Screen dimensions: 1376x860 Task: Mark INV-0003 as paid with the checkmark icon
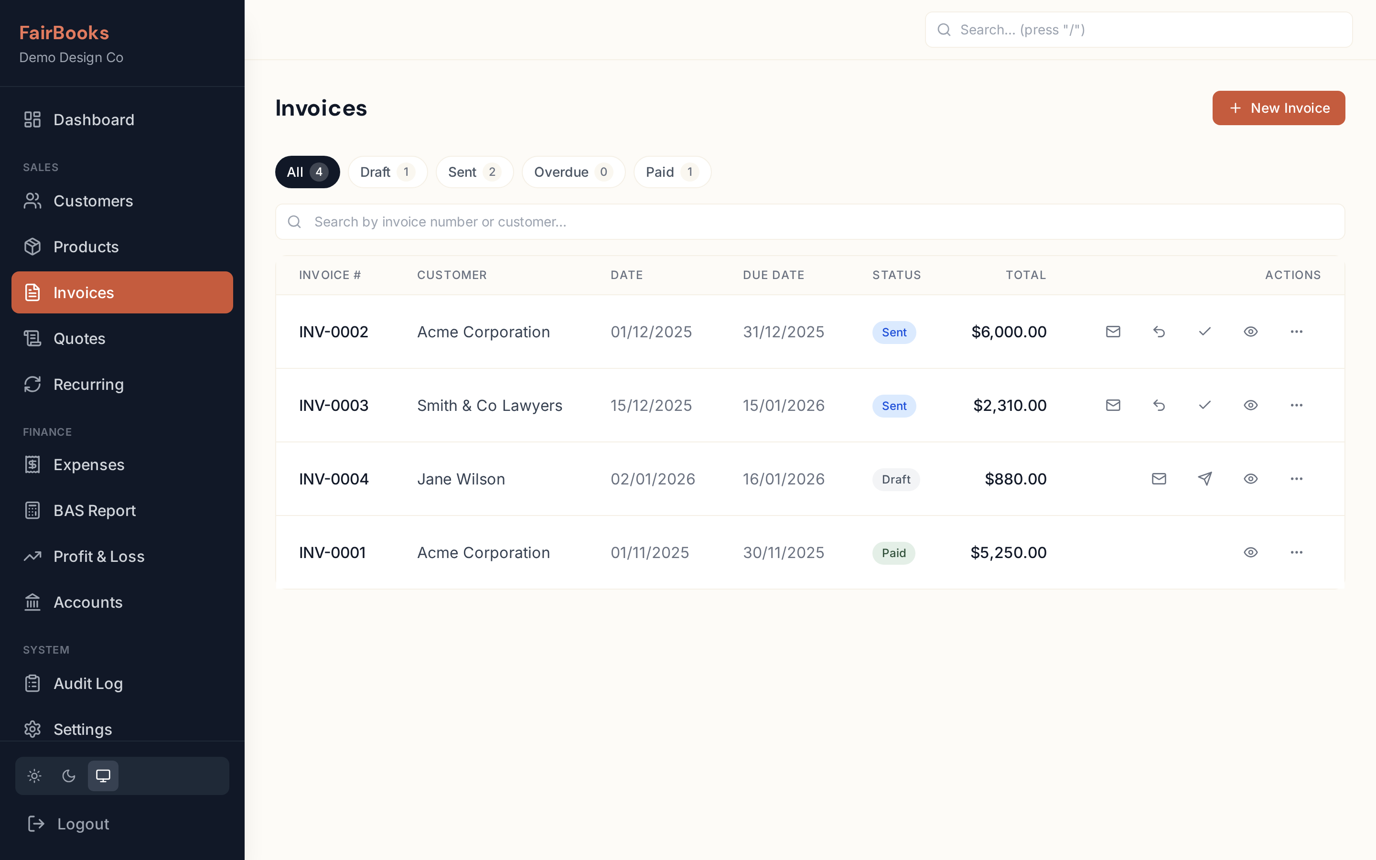1204,405
